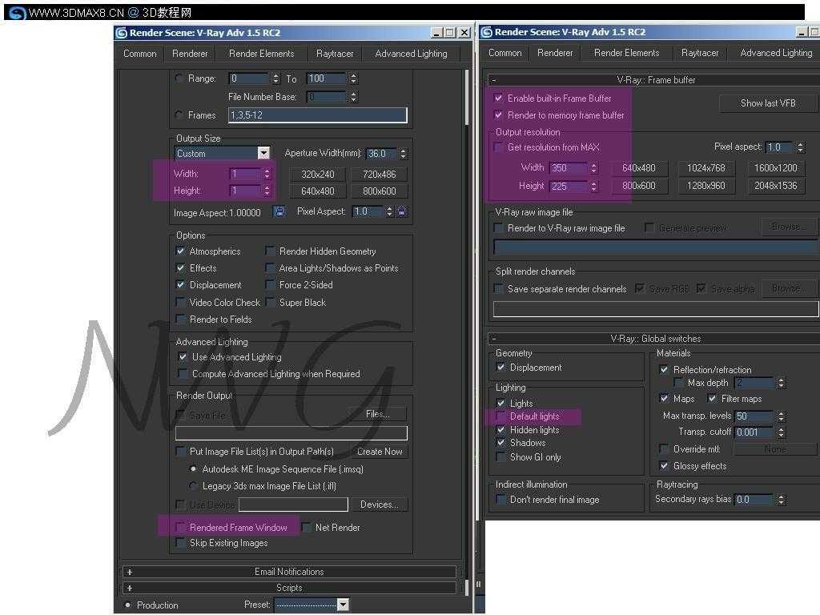Image resolution: width=820 pixels, height=615 pixels.
Task: Toggle Effects checkbox
Action: (180, 267)
